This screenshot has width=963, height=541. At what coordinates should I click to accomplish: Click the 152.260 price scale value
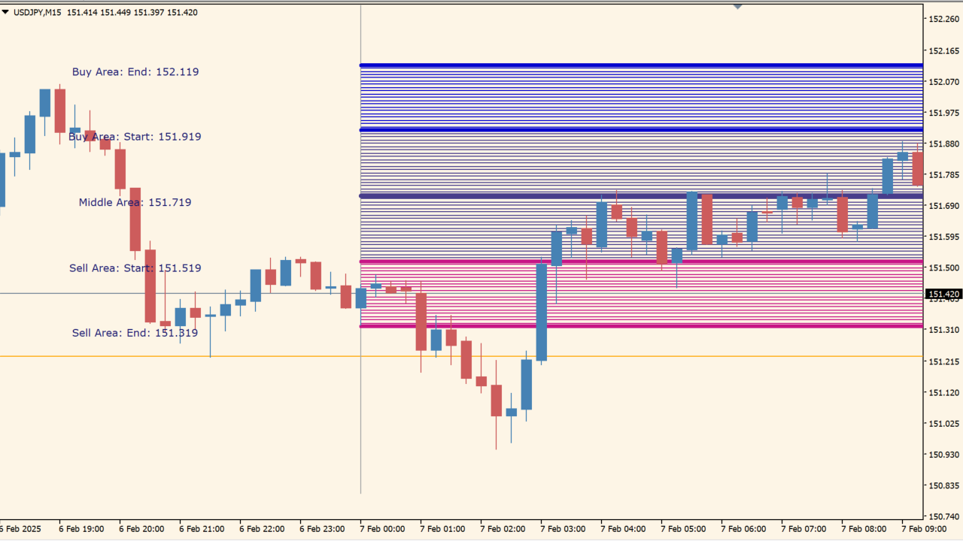point(944,20)
